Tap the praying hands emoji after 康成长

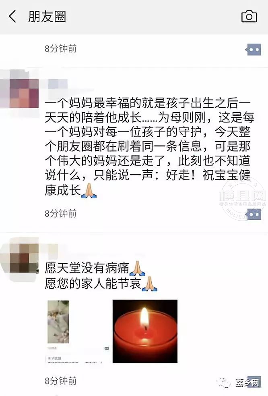(x=89, y=191)
